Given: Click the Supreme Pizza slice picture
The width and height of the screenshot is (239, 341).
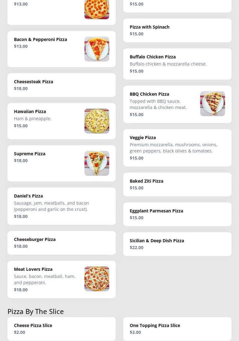Looking at the screenshot, I should point(97,163).
